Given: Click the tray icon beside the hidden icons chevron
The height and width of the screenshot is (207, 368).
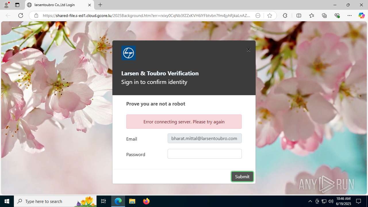Looking at the screenshot, I should click(x=317, y=201).
